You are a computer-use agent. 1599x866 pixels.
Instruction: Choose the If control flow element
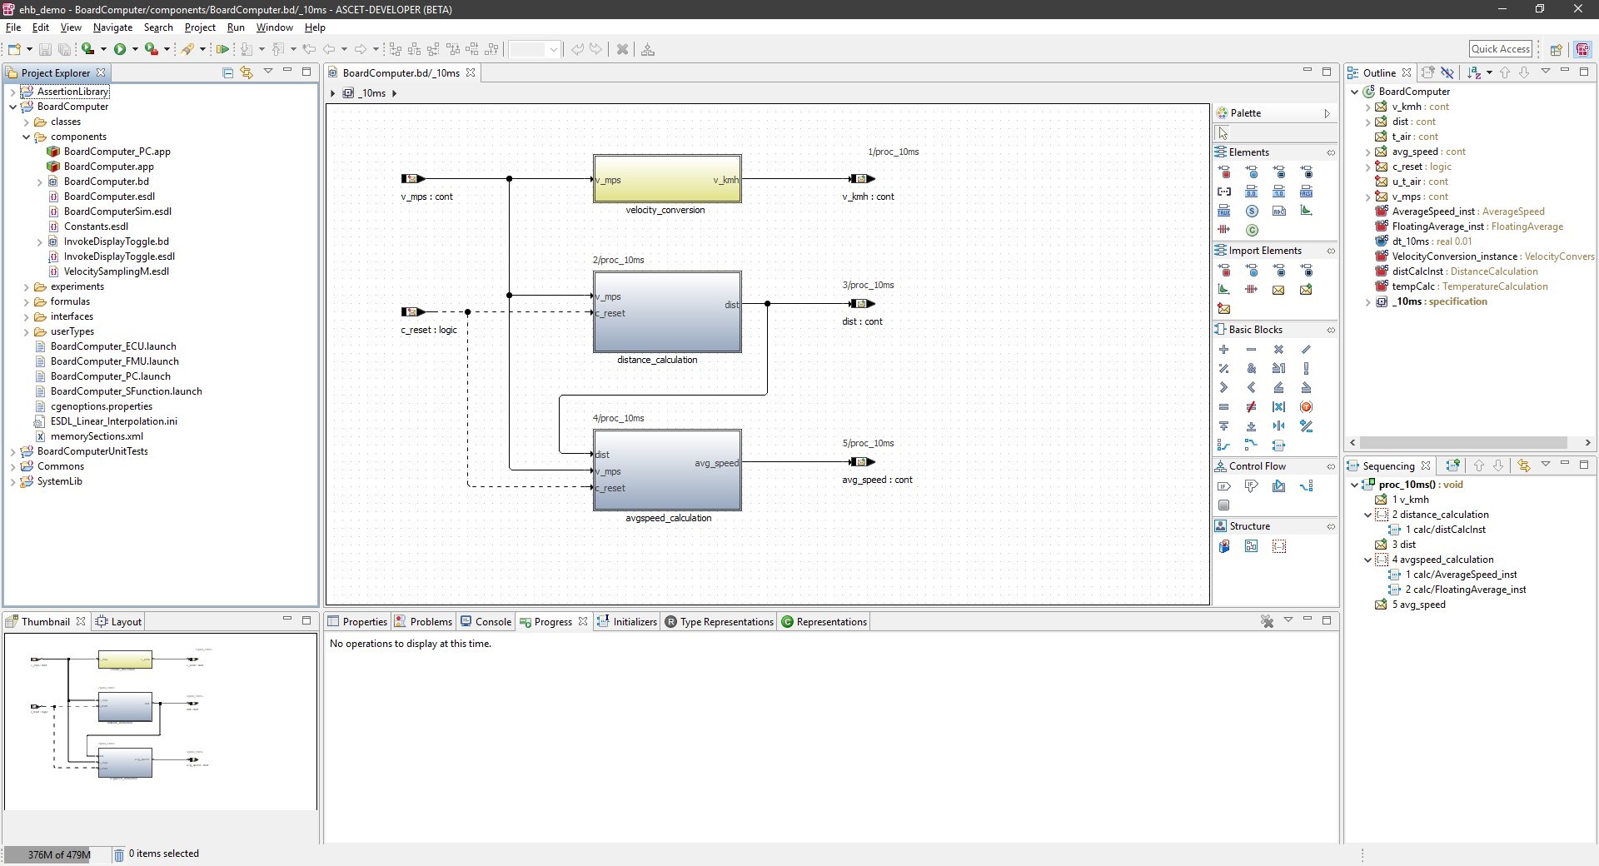[x=1223, y=486]
